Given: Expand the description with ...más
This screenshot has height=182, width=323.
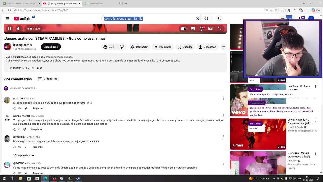Looking at the screenshot, I should [x=39, y=68].
